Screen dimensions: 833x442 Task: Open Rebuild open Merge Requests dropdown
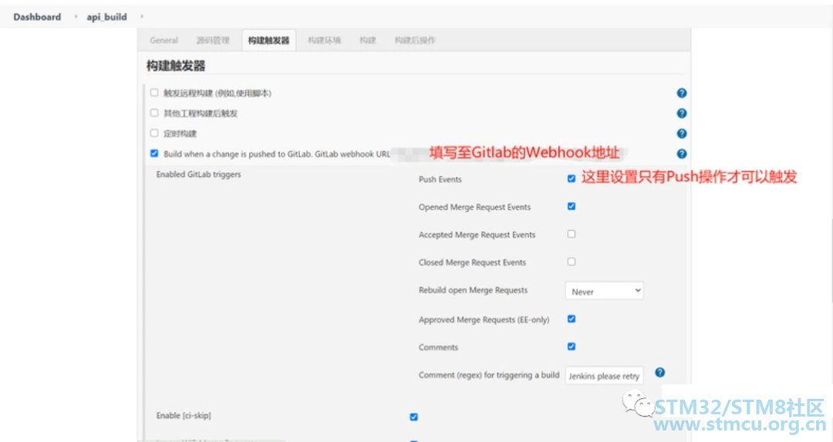pos(604,291)
